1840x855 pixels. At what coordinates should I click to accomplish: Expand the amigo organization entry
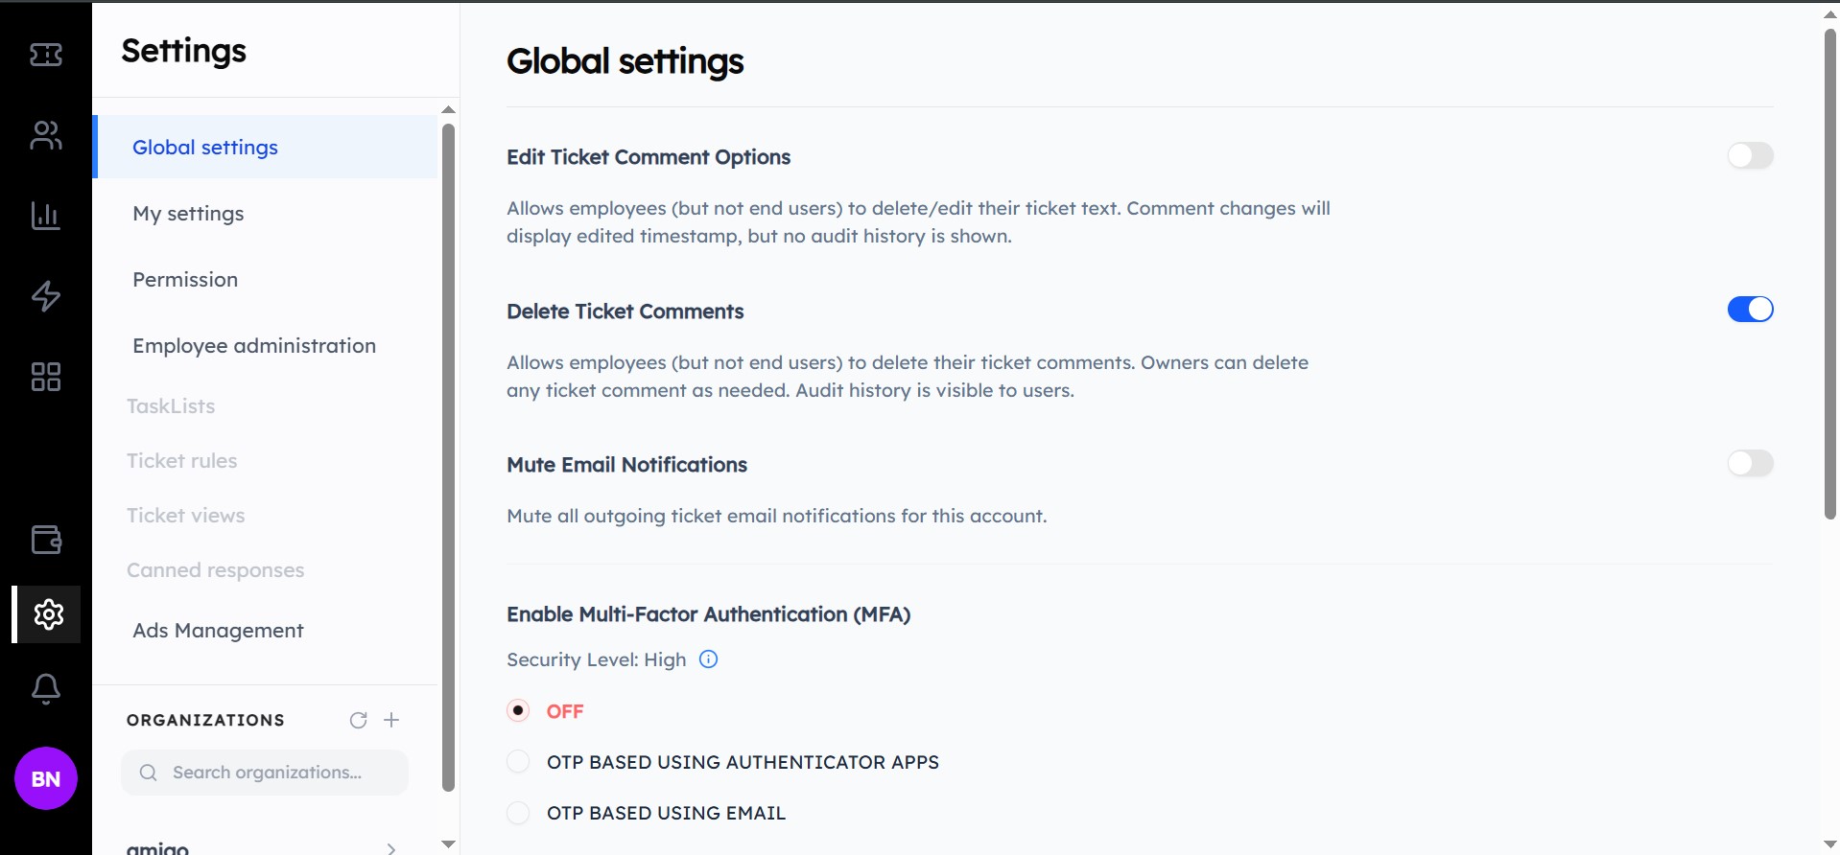(x=390, y=847)
